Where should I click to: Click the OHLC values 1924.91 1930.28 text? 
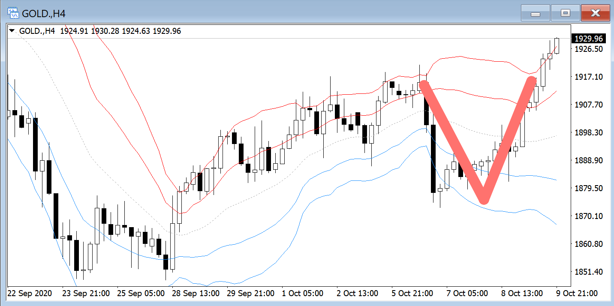pos(90,31)
